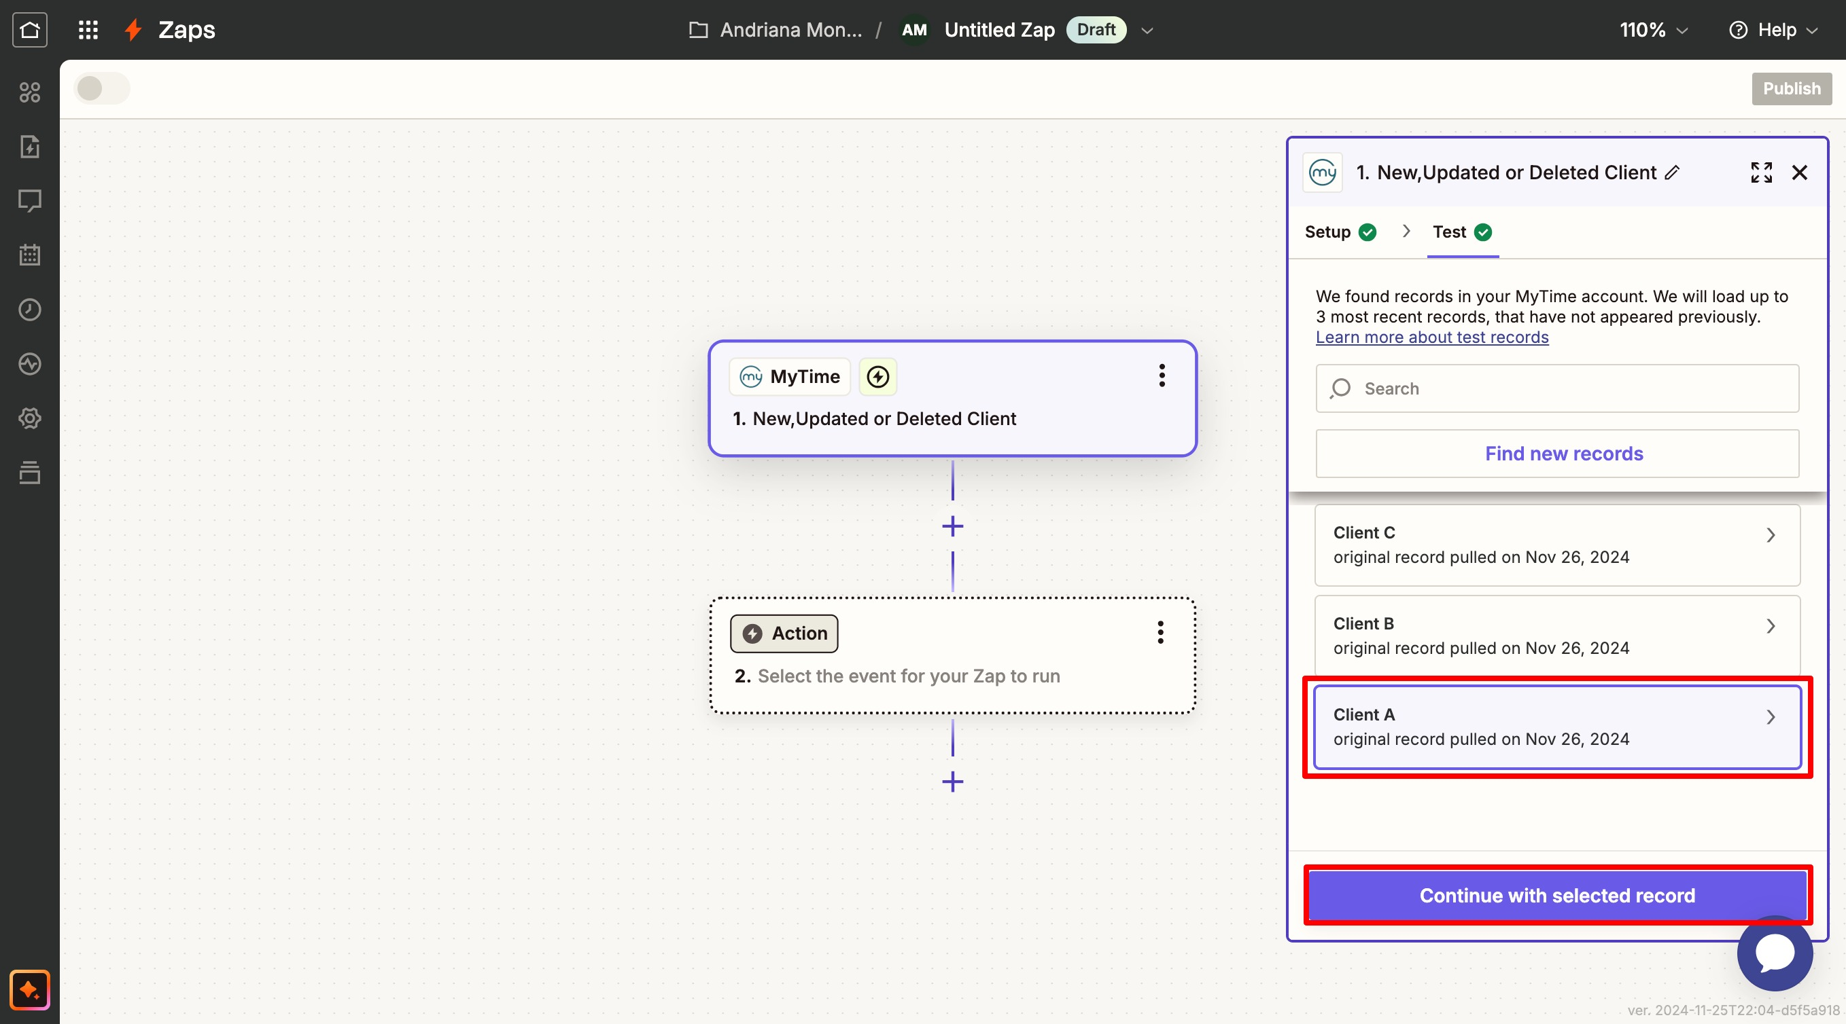Expand the Untitled Zap Draft dropdown arrow
This screenshot has width=1846, height=1024.
pyautogui.click(x=1147, y=31)
